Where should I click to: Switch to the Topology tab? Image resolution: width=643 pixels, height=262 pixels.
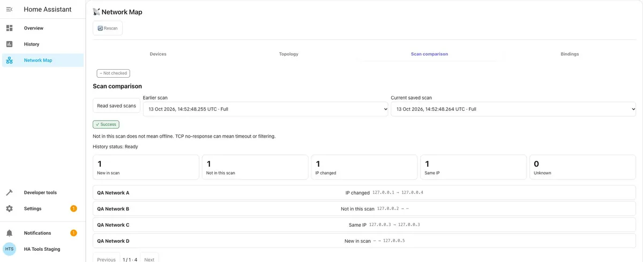pyautogui.click(x=289, y=54)
